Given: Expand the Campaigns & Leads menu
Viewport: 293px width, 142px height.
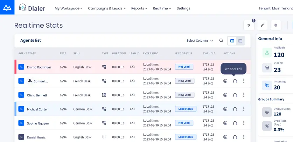Looking at the screenshot, I should coord(107,8).
